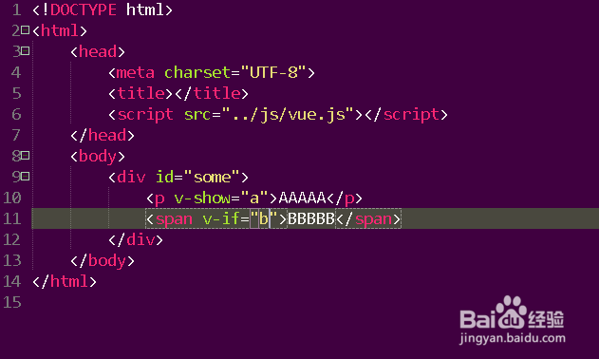Click the closing span tag
The height and width of the screenshot is (359, 599).
click(368, 218)
